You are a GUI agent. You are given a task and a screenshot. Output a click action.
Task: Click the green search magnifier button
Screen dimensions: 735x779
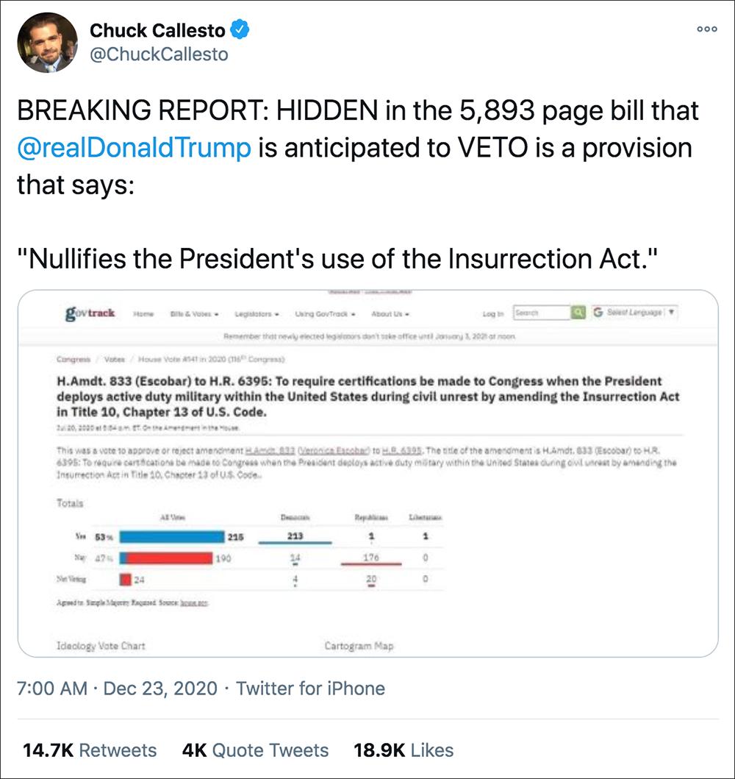click(579, 313)
